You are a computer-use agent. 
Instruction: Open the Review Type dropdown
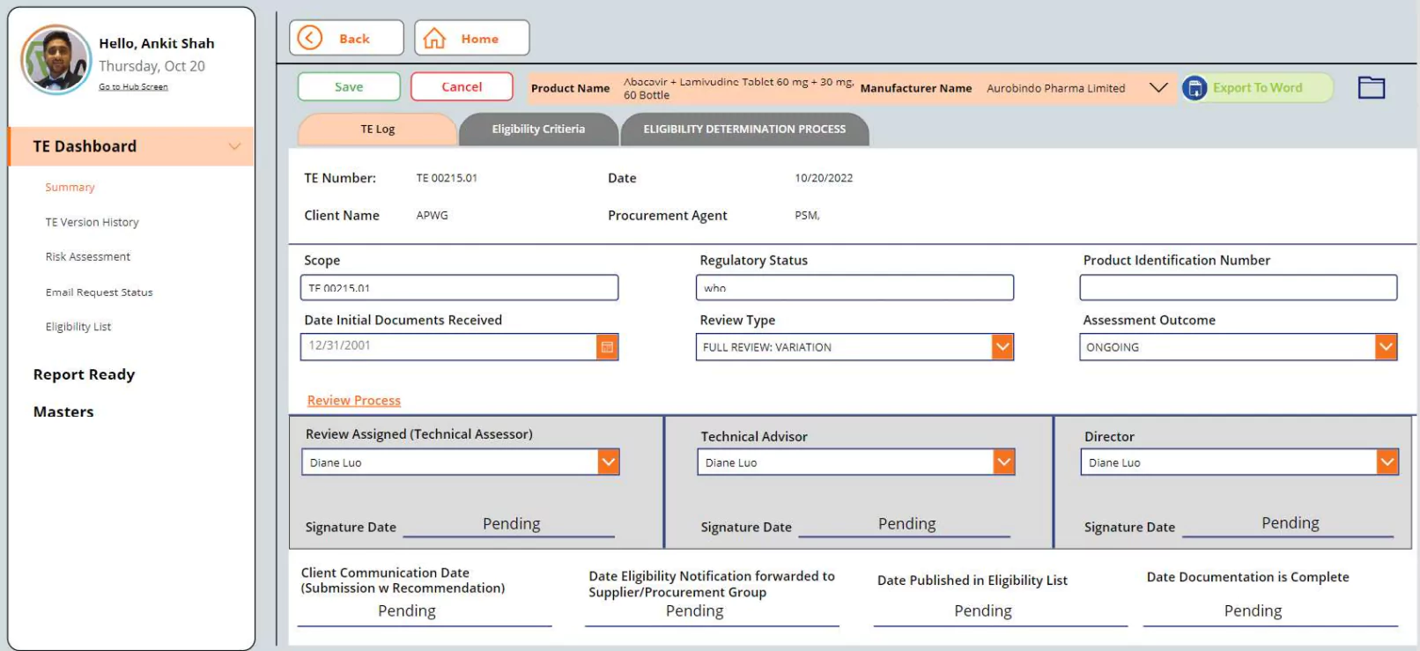pos(1002,347)
